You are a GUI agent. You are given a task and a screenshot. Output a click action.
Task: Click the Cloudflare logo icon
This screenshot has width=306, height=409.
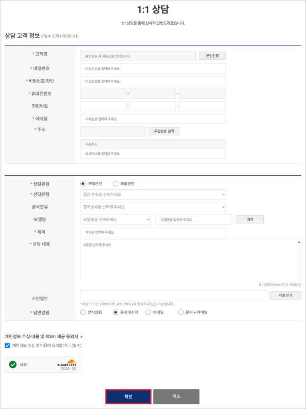(66, 363)
